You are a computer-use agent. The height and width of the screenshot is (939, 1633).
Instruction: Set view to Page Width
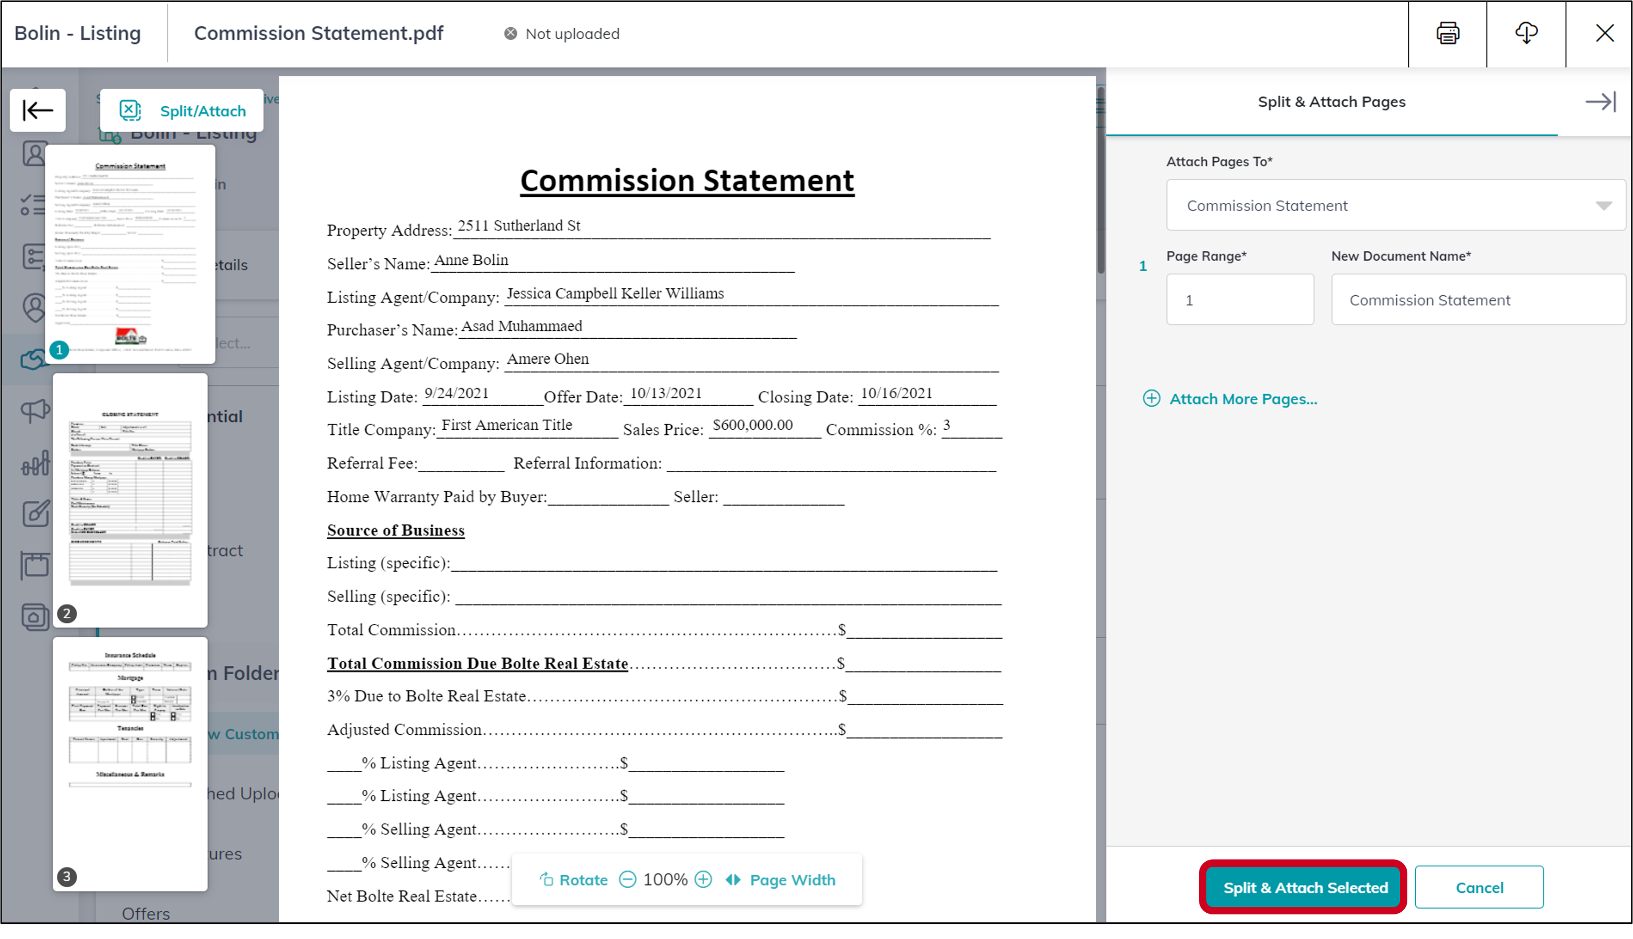(781, 880)
